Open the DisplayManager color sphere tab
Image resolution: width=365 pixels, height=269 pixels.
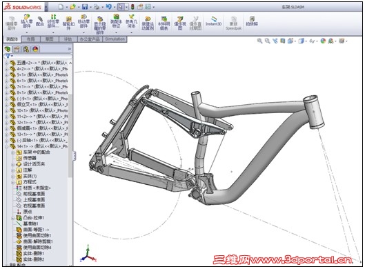click(x=35, y=49)
